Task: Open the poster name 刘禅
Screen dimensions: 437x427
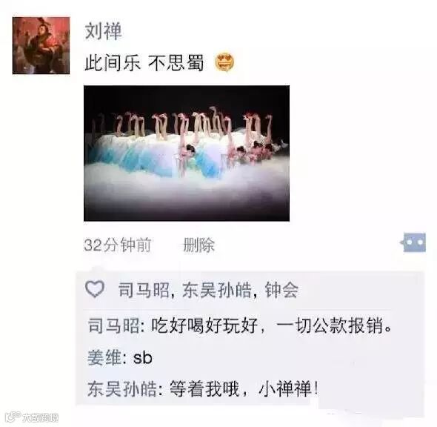Action: point(103,31)
